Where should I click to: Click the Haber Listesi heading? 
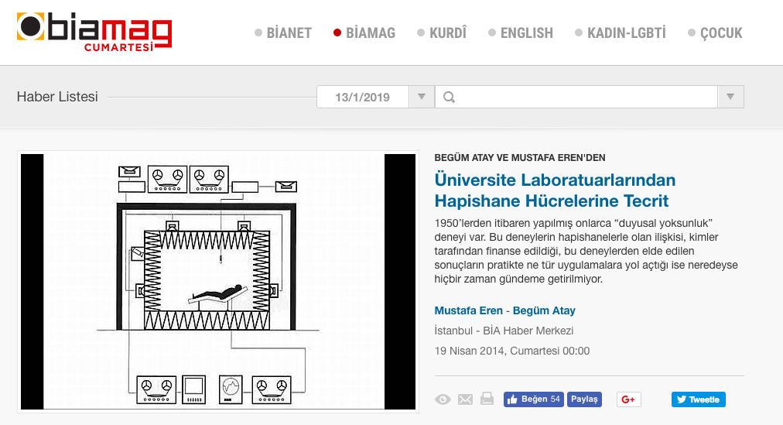57,97
